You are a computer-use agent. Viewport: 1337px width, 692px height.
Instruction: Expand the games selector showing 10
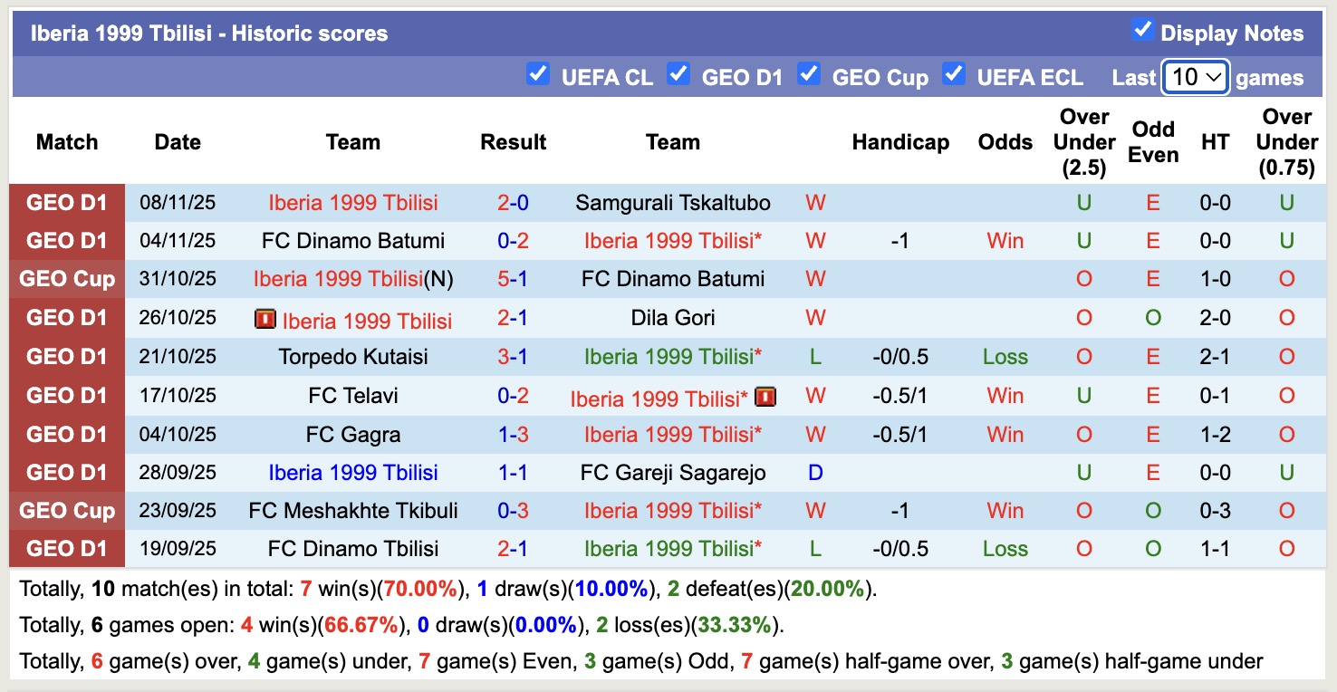point(1195,77)
